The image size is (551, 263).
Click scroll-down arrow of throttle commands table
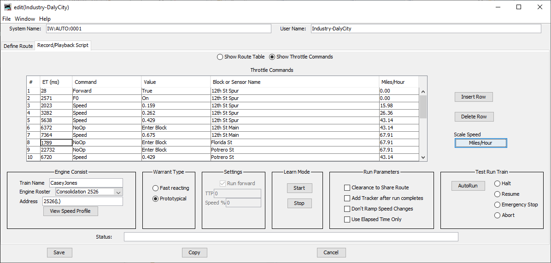click(x=423, y=158)
